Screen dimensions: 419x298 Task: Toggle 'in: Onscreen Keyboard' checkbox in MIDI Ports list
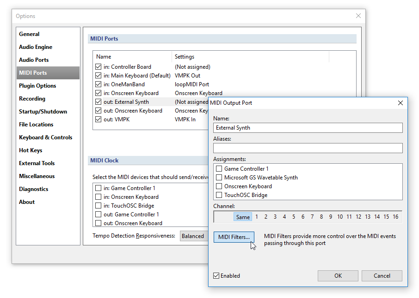(x=99, y=93)
